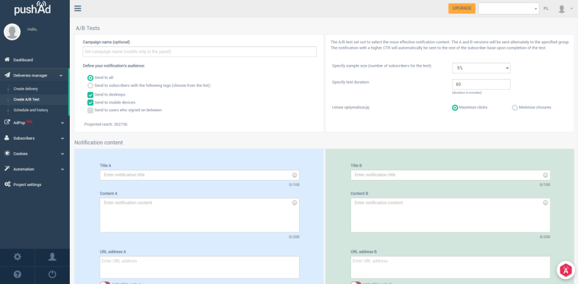
Task: Click the test duration field showing 60
Action: point(481,84)
